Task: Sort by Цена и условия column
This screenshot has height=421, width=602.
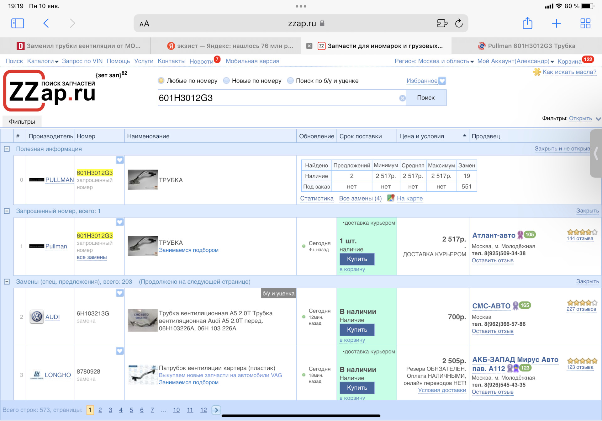Action: [x=433, y=136]
